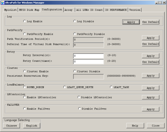Switch the language to English
The height and width of the screenshot is (132, 167).
[32, 126]
